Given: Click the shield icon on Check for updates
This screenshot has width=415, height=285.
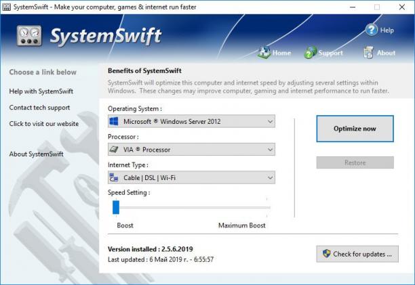Looking at the screenshot, I should point(327,254).
